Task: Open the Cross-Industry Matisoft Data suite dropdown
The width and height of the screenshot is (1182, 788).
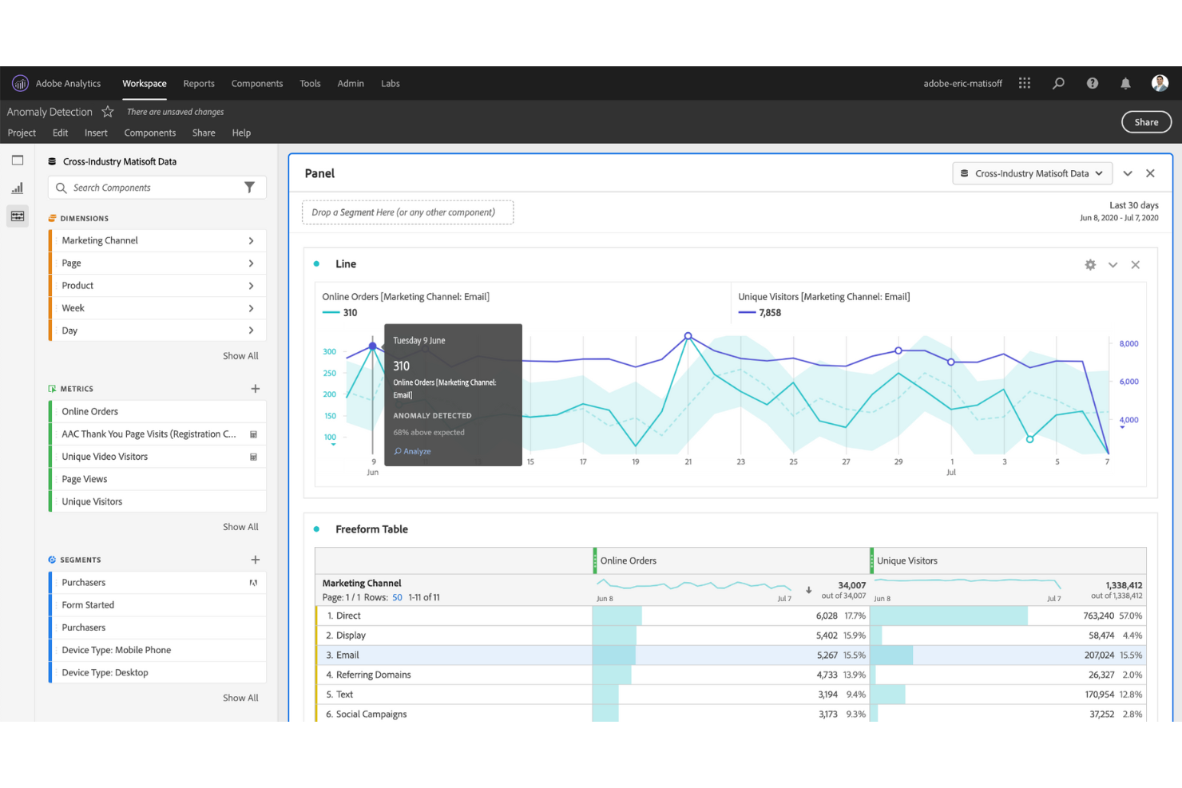Action: click(x=1032, y=173)
